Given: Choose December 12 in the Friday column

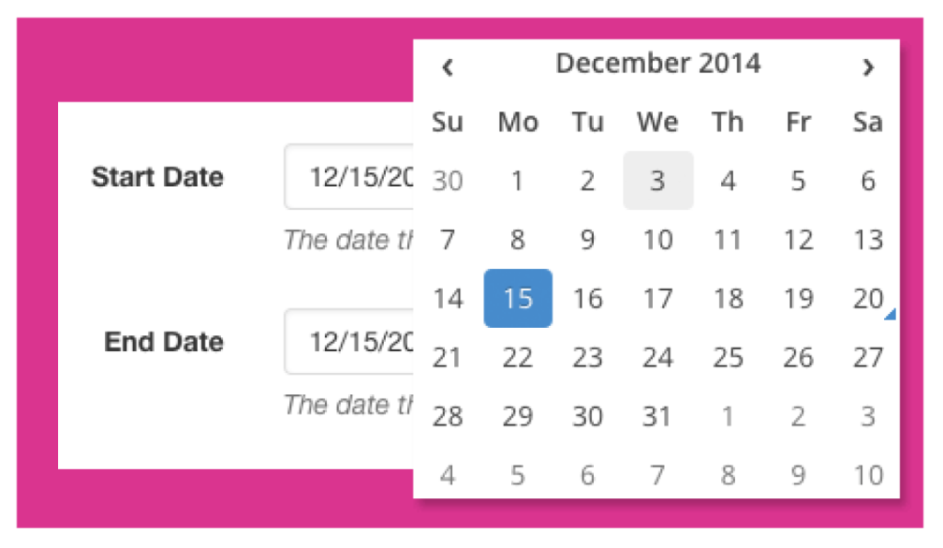Looking at the screenshot, I should 797,239.
